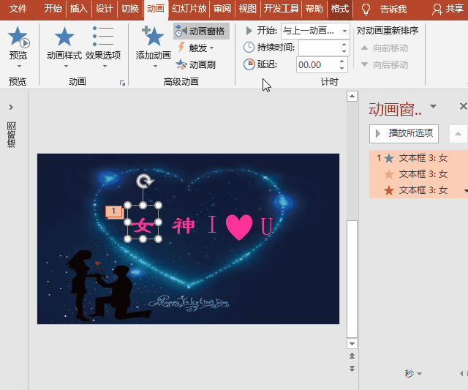Click Play Selected (播放所选项) button
Viewport: 468px width, 390px height.
click(404, 133)
